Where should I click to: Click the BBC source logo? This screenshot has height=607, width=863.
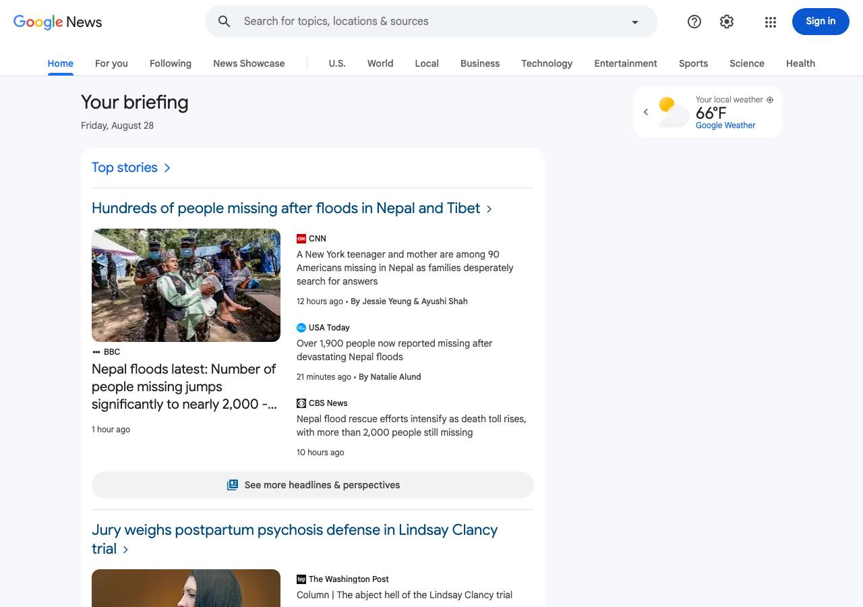pos(96,352)
